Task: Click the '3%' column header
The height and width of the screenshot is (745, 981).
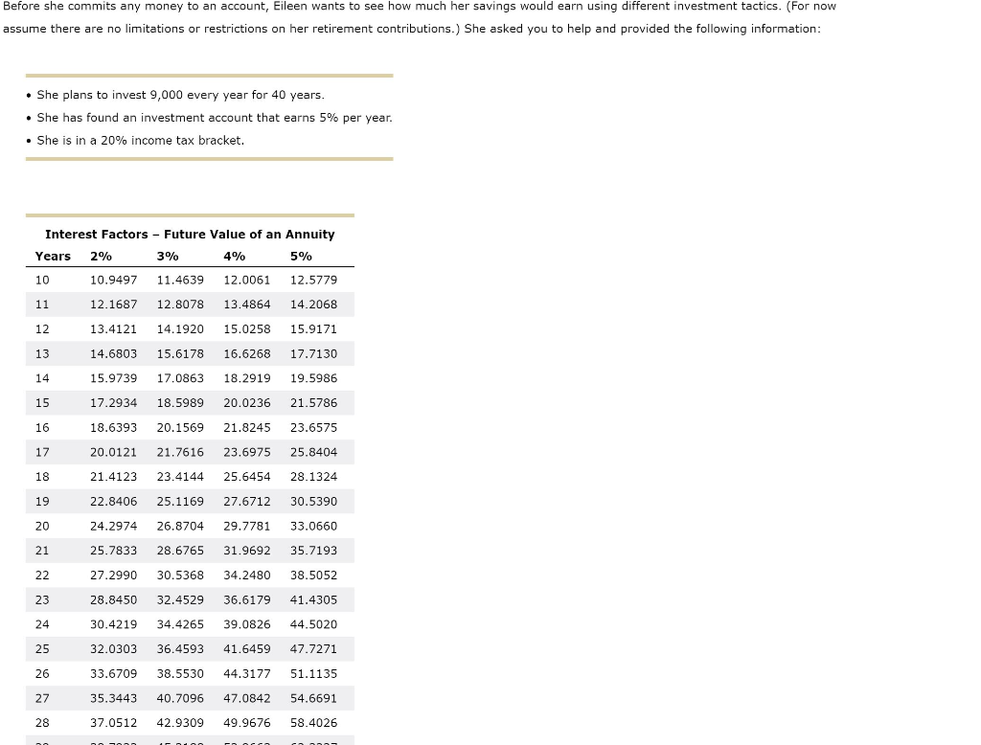Action: click(x=168, y=257)
